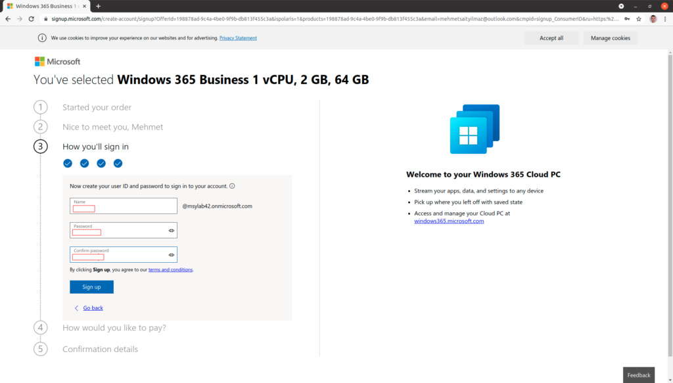Click the media control icon in title bar
The width and height of the screenshot is (673, 383).
pyautogui.click(x=621, y=6)
